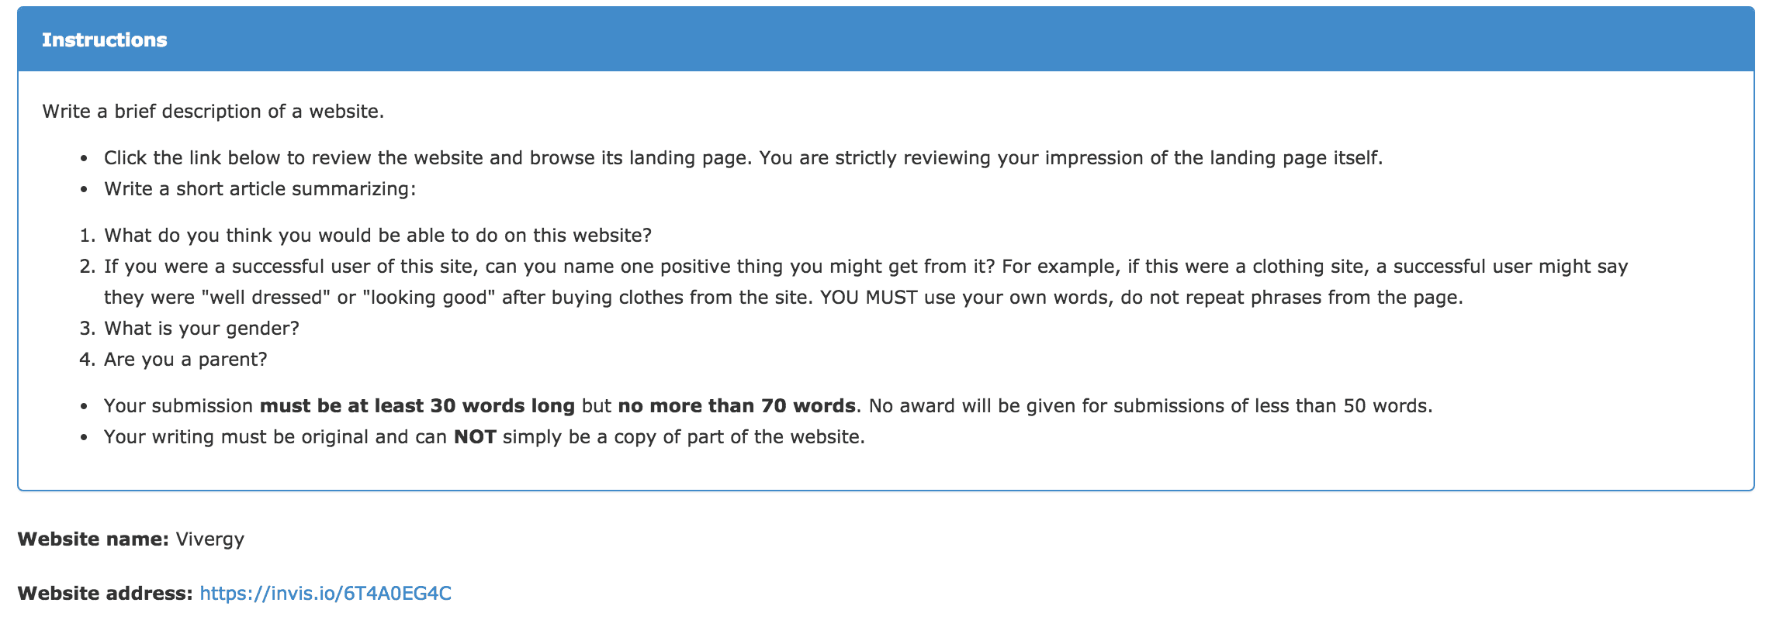
Task: Click the bold word "NOT"
Action: 475,437
